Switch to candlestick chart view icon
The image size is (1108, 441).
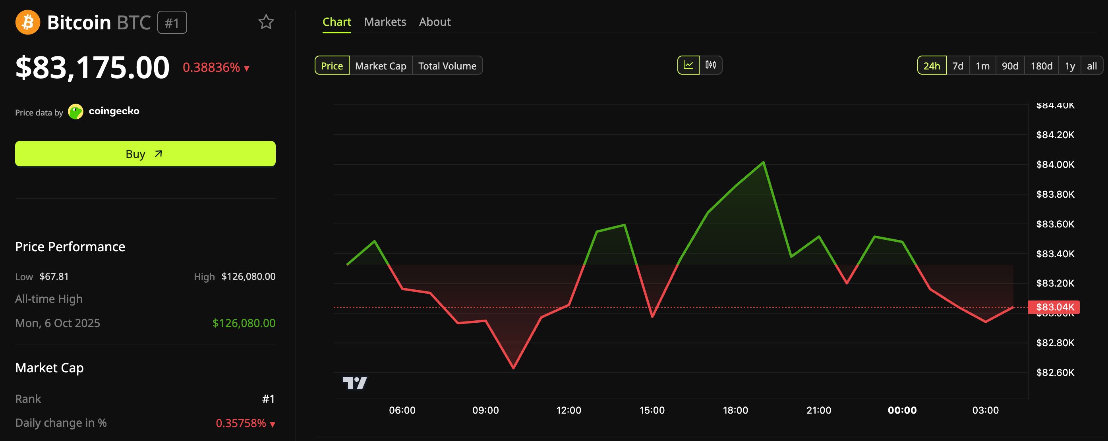point(711,65)
